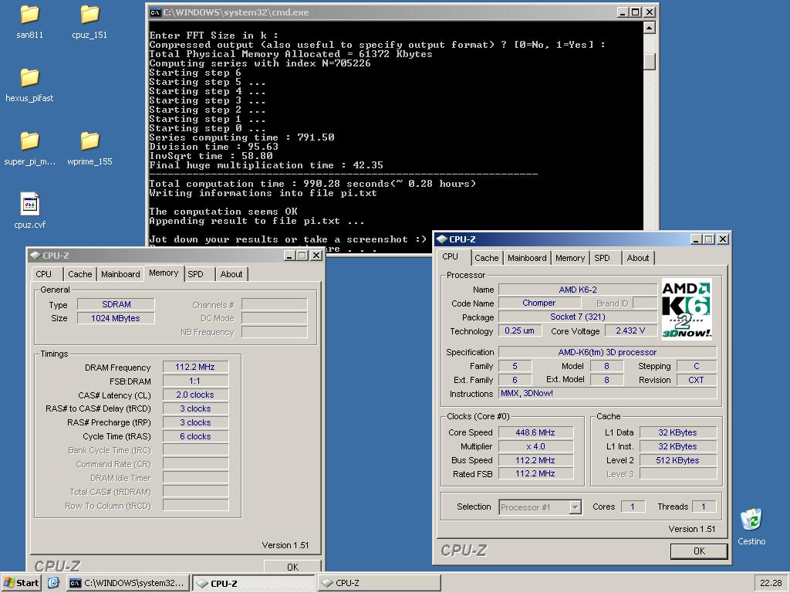Click the cmd.exe vertical scrollbar thumb
Viewport: 790px width, 593px height.
650,61
